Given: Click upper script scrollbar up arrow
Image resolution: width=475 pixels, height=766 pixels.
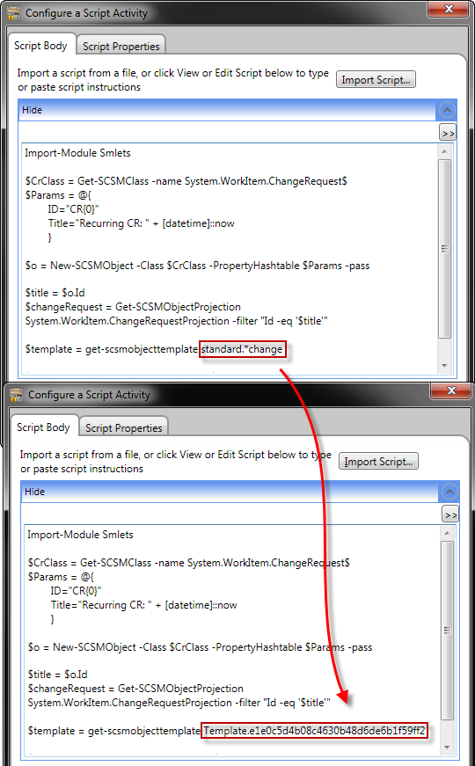Looking at the screenshot, I should [444, 151].
